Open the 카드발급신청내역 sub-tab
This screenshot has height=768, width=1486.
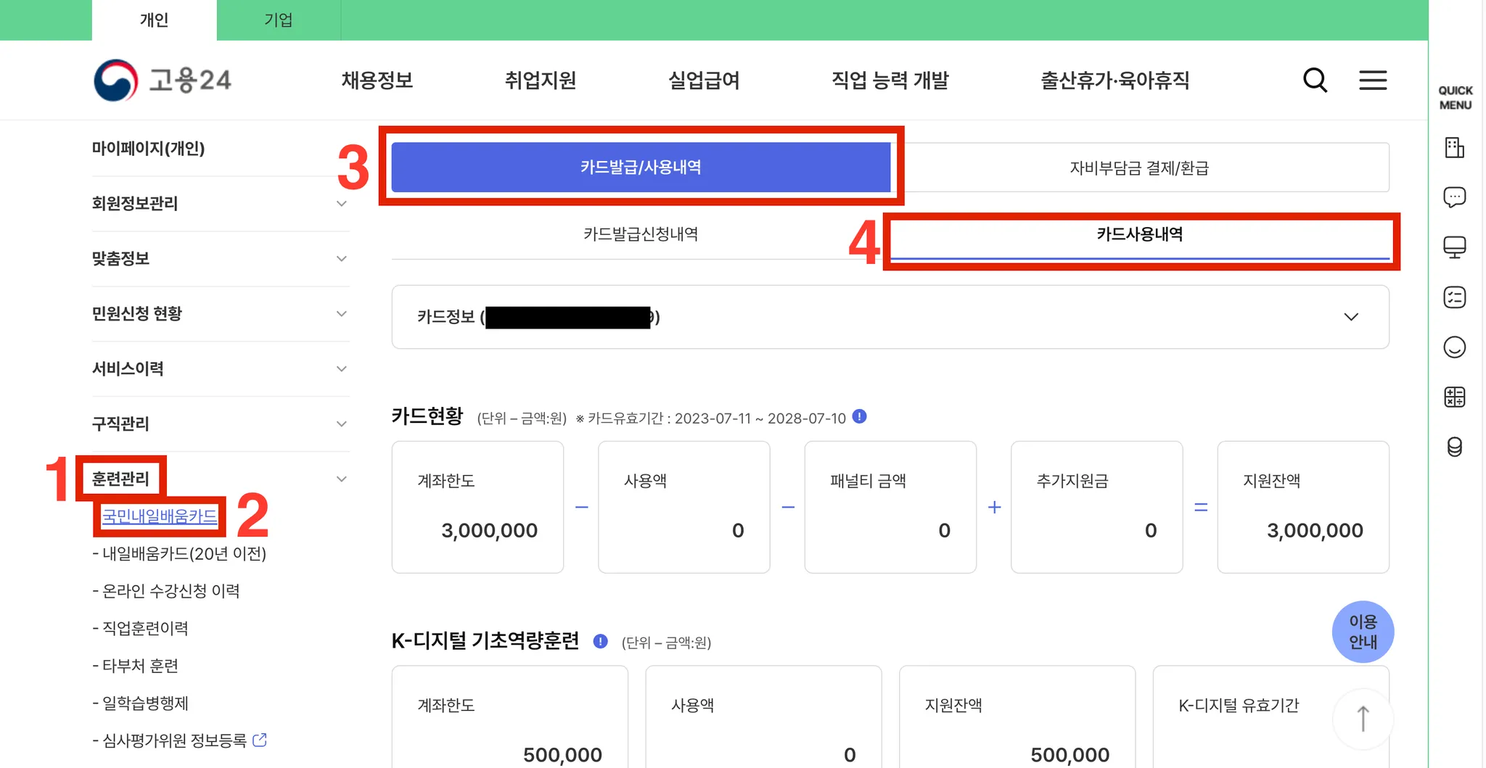pos(640,234)
